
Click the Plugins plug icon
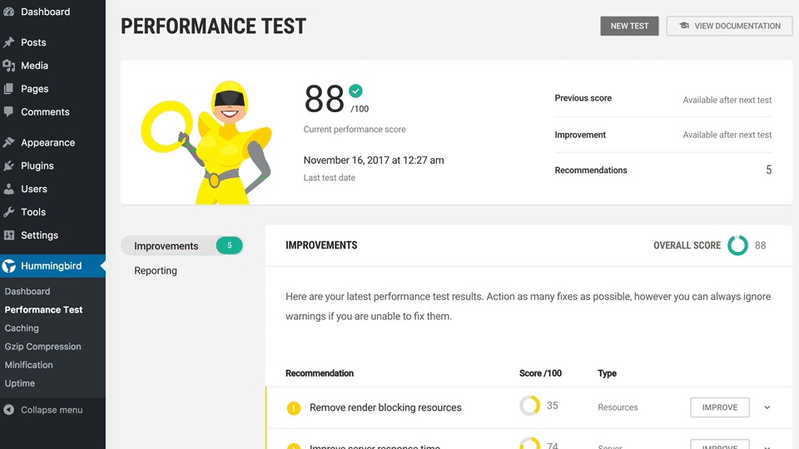[x=9, y=166]
